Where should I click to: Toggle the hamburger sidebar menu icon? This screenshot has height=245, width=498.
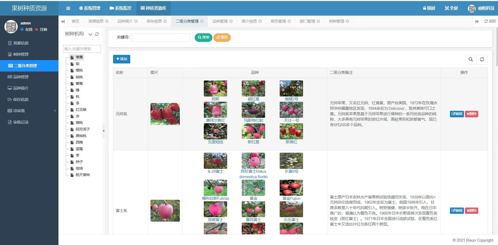(68, 8)
